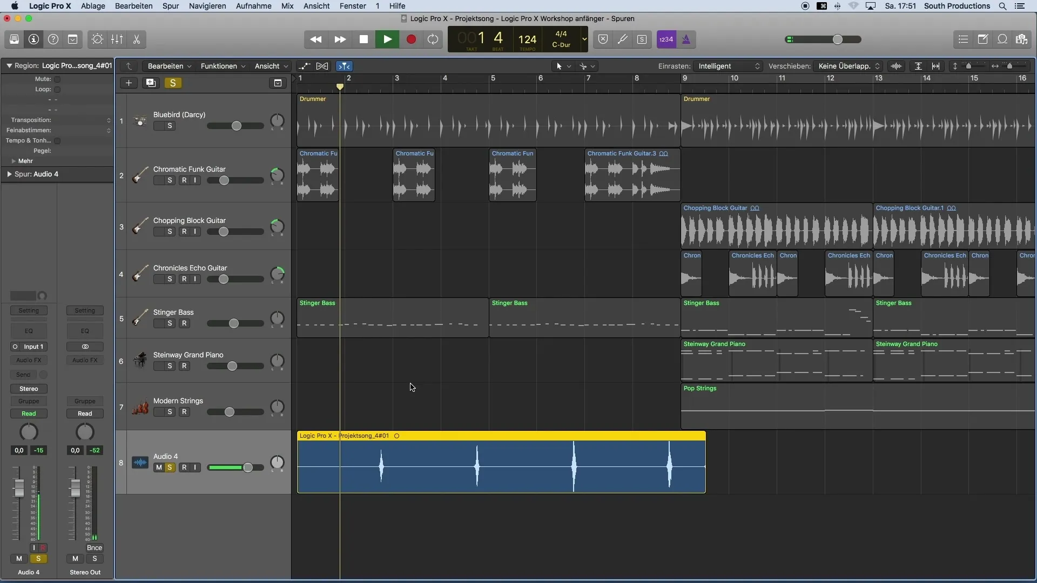Toggle Flex view icon

(322, 66)
